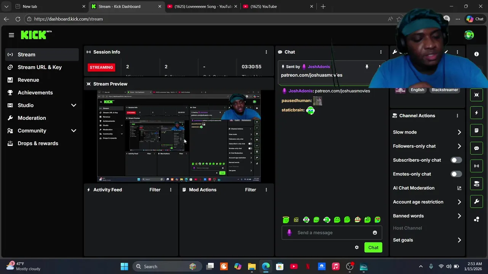Viewport: 488px width, 274px height.
Task: Toggle Channel Actions camera widget icon
Action: [477, 184]
